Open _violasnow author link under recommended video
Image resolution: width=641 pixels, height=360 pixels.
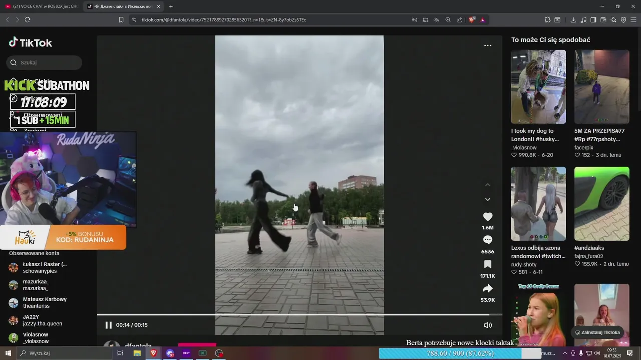click(524, 148)
